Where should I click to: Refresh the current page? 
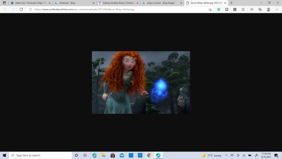[x=21, y=9]
